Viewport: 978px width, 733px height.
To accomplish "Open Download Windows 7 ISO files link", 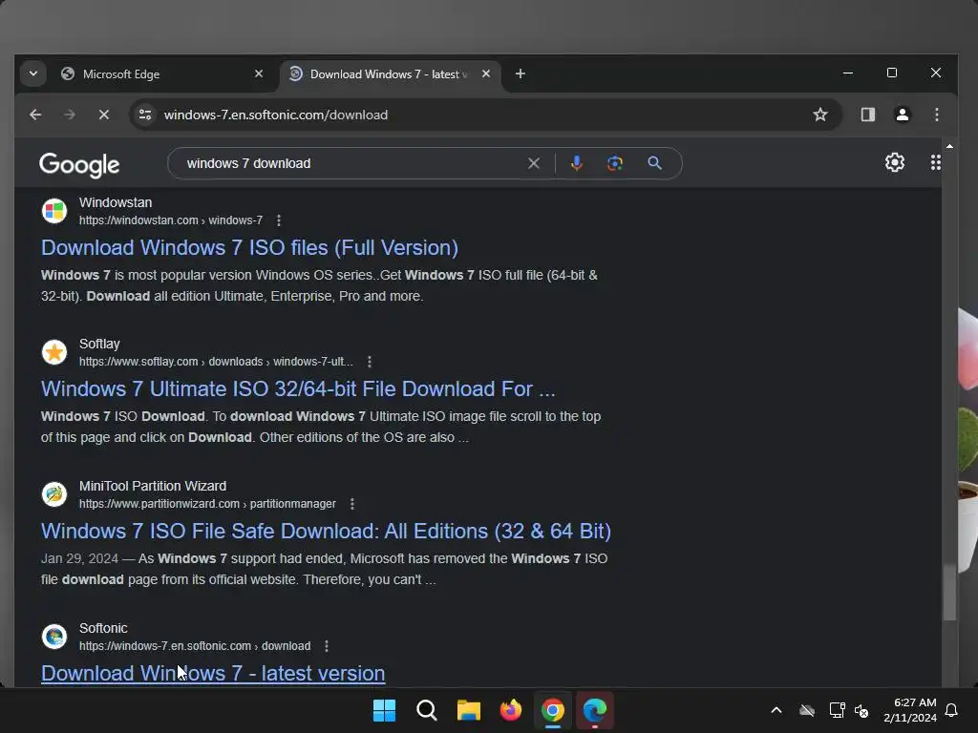I will coord(249,248).
